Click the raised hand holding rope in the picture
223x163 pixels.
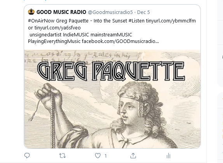click(48, 98)
